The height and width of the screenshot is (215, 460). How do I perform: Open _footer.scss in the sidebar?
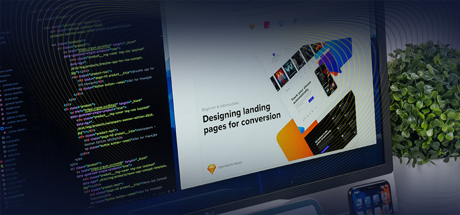pyautogui.click(x=10, y=98)
